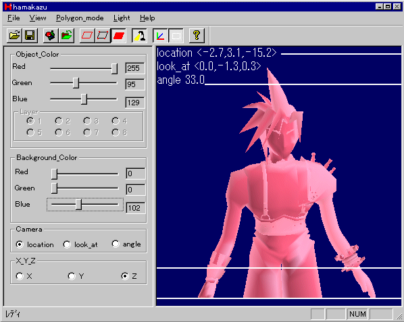
Task: Click Object_Color Red slider thumb
Action: 114,69
